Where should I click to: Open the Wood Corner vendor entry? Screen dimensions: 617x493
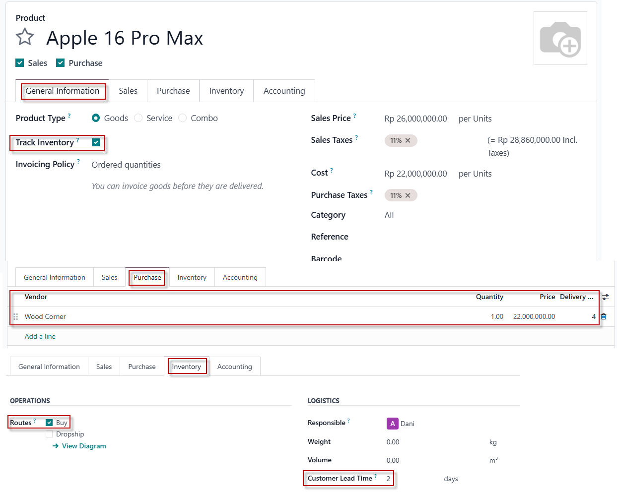coord(45,316)
